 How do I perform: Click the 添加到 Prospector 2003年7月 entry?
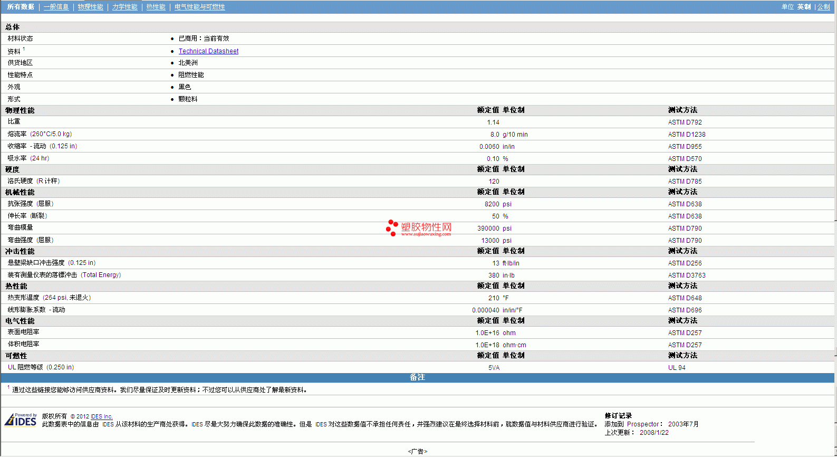click(651, 424)
